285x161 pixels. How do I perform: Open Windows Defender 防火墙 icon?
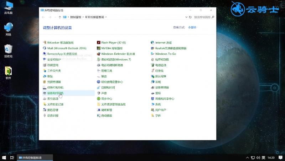point(99,54)
